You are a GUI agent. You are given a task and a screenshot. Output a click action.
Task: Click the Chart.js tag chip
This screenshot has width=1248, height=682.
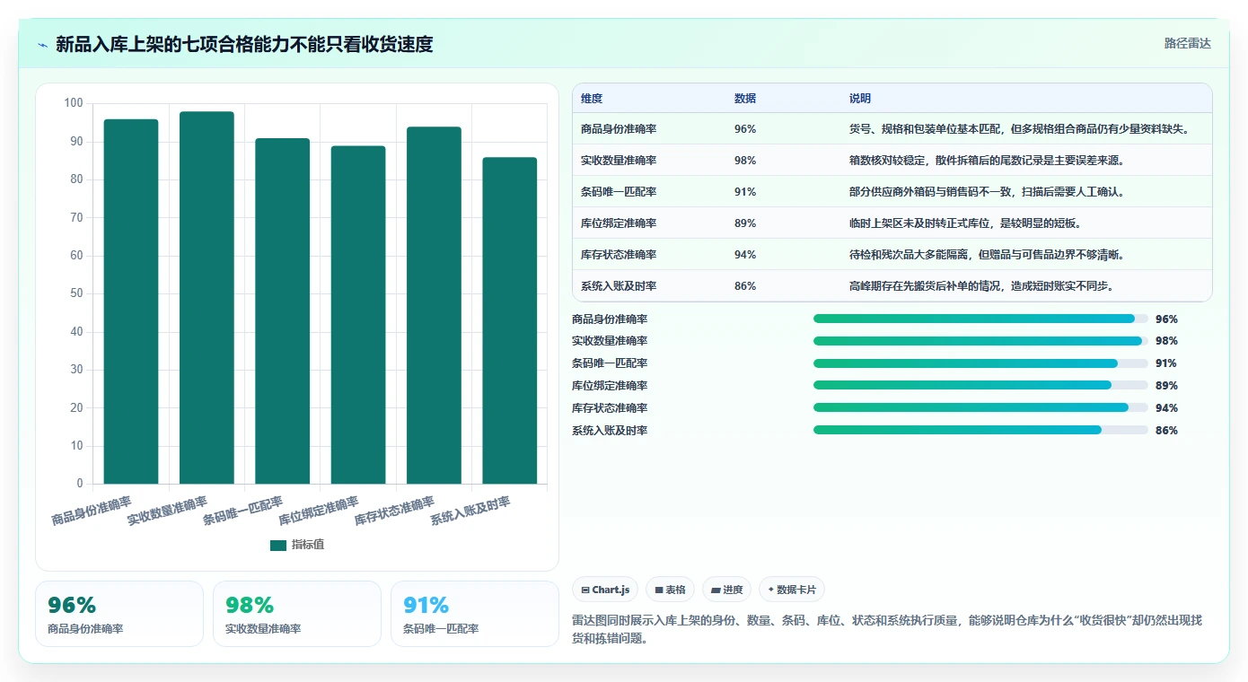click(x=605, y=590)
